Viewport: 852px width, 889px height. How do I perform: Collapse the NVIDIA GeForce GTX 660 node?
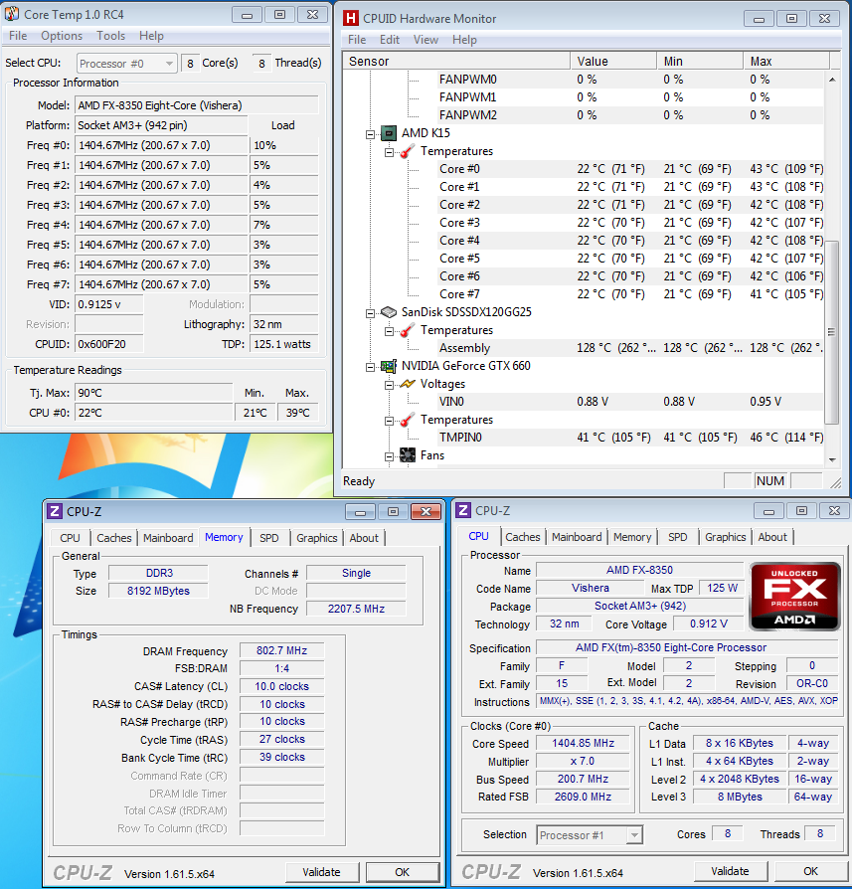tap(370, 367)
